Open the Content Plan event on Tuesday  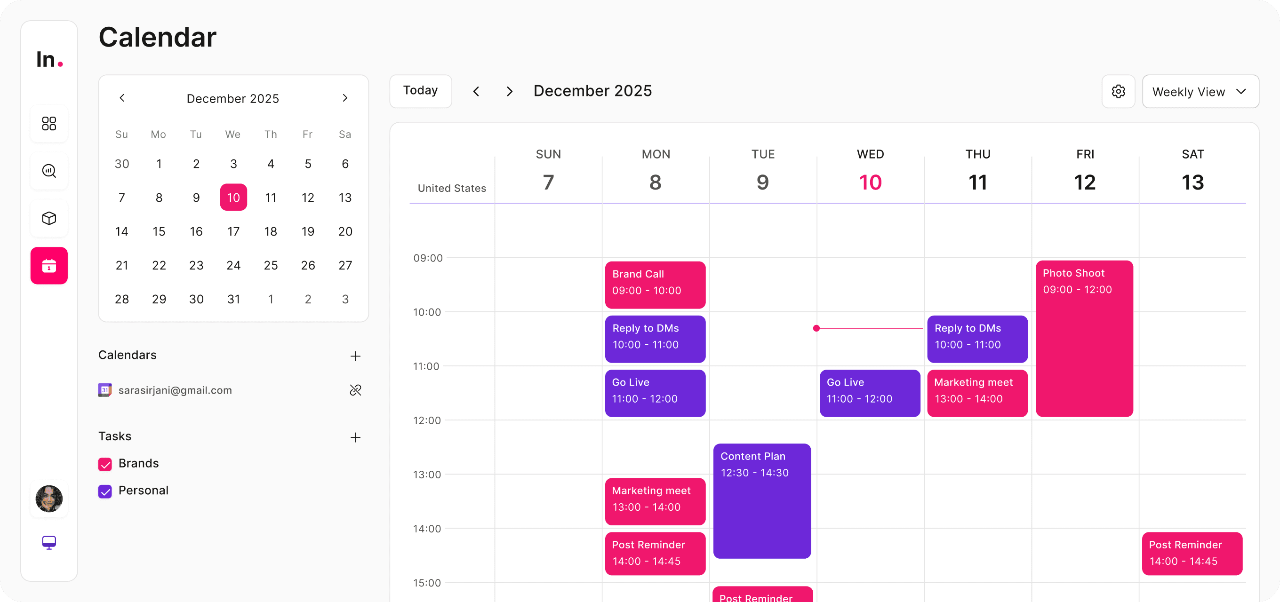coord(762,501)
